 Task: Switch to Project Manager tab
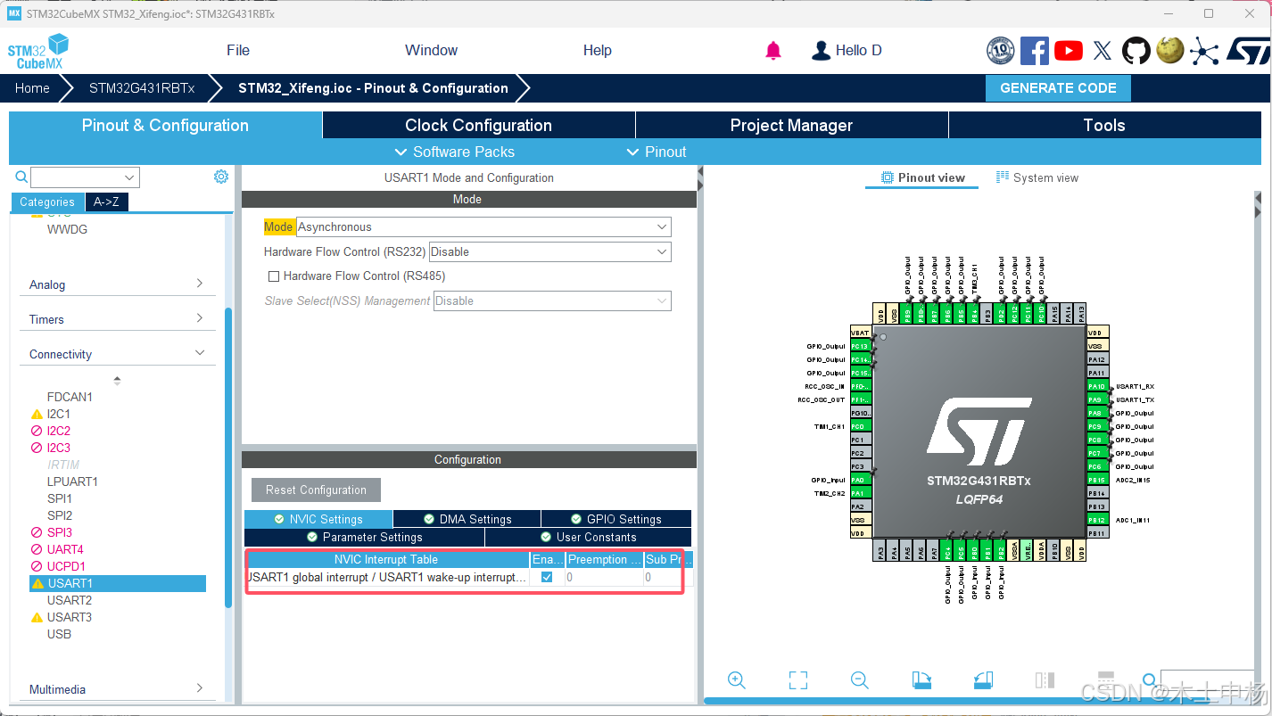(791, 125)
